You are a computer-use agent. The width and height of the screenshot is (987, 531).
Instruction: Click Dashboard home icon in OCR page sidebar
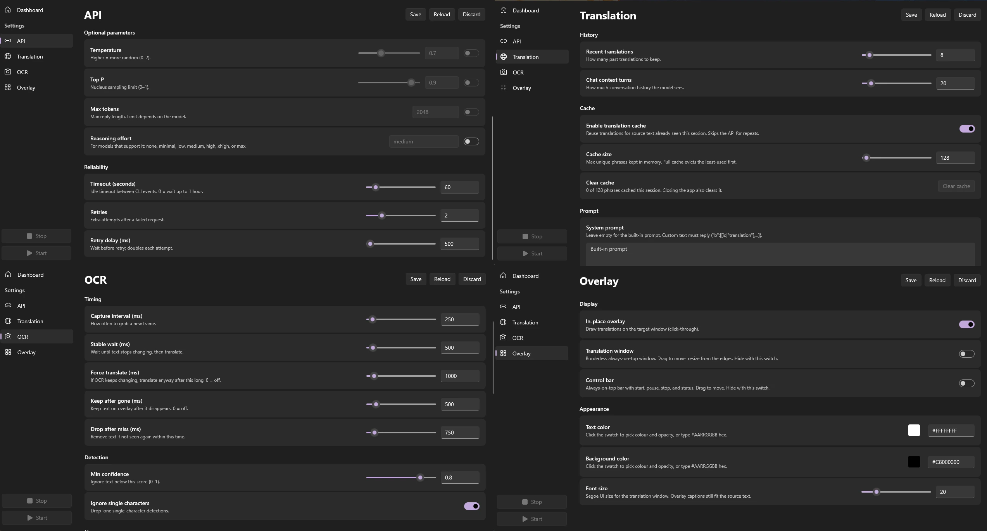tap(8, 274)
